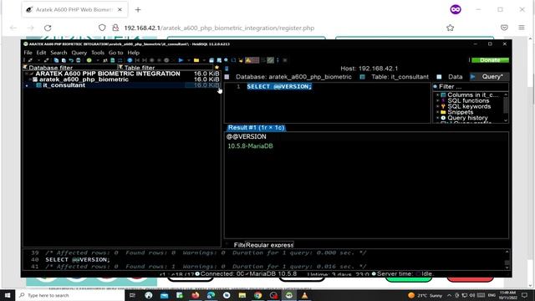
Task: Select the Host: 192.168.42.1 tab
Action: [x=369, y=69]
